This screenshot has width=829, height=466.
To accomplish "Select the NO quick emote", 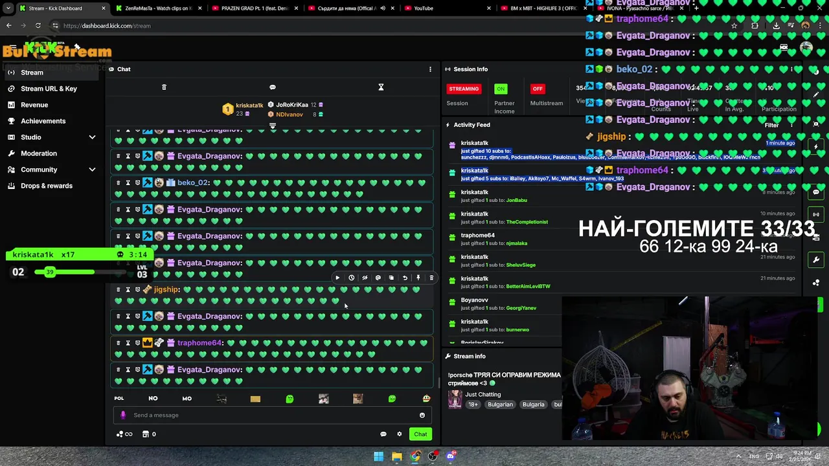I will coord(153,399).
